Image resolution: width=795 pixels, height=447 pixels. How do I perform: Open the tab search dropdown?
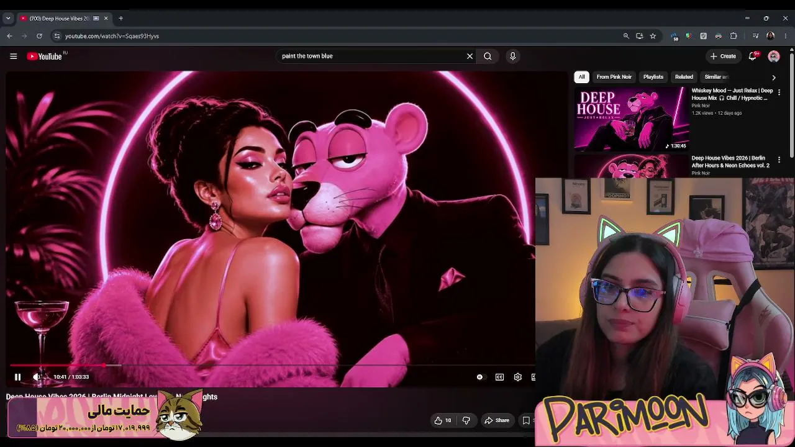tap(8, 19)
